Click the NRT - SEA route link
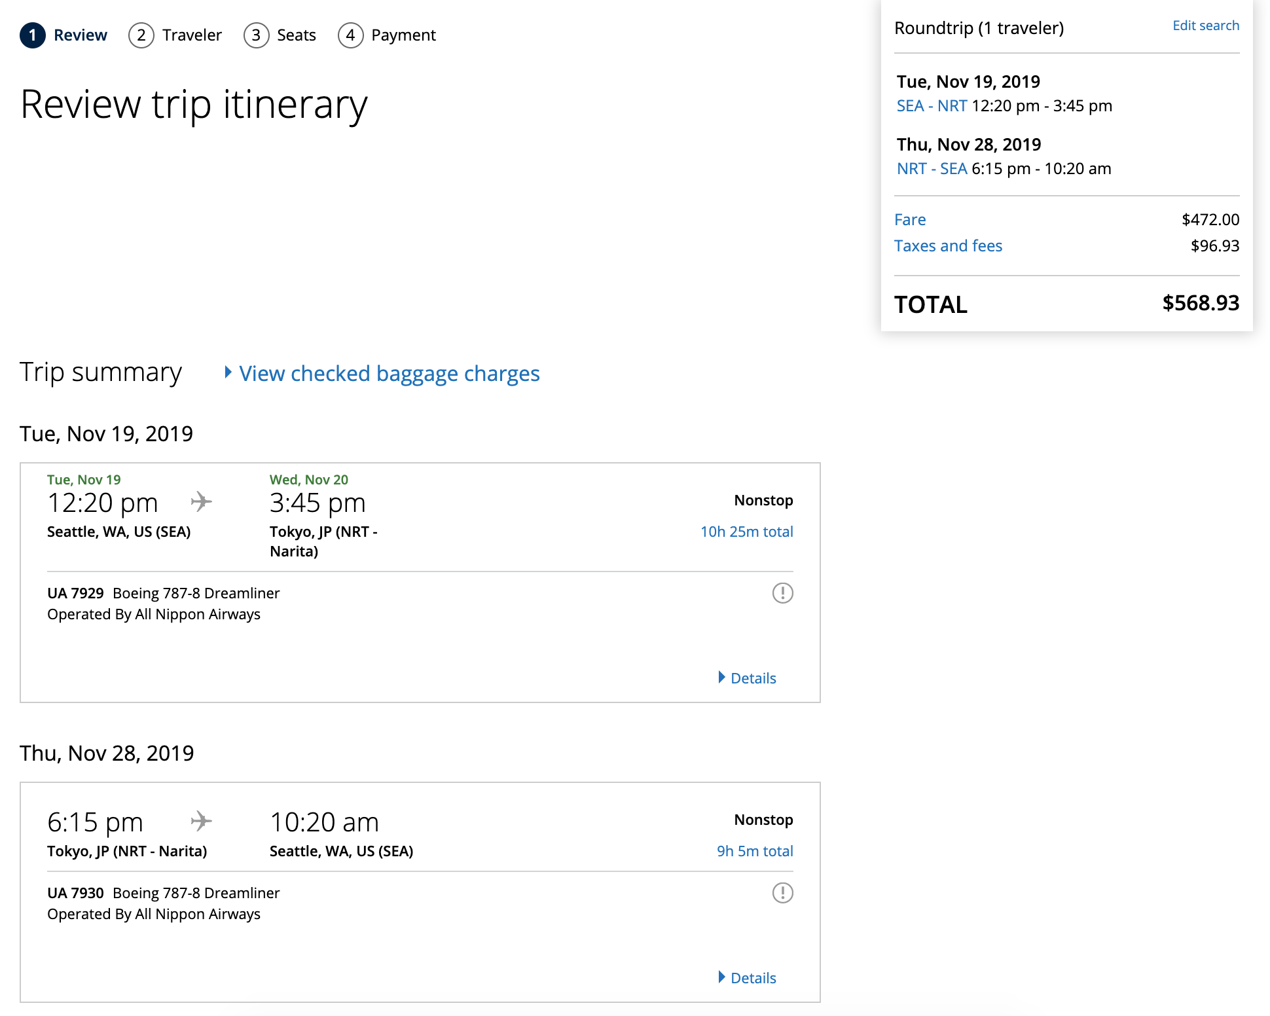This screenshot has height=1016, width=1270. pyautogui.click(x=932, y=169)
